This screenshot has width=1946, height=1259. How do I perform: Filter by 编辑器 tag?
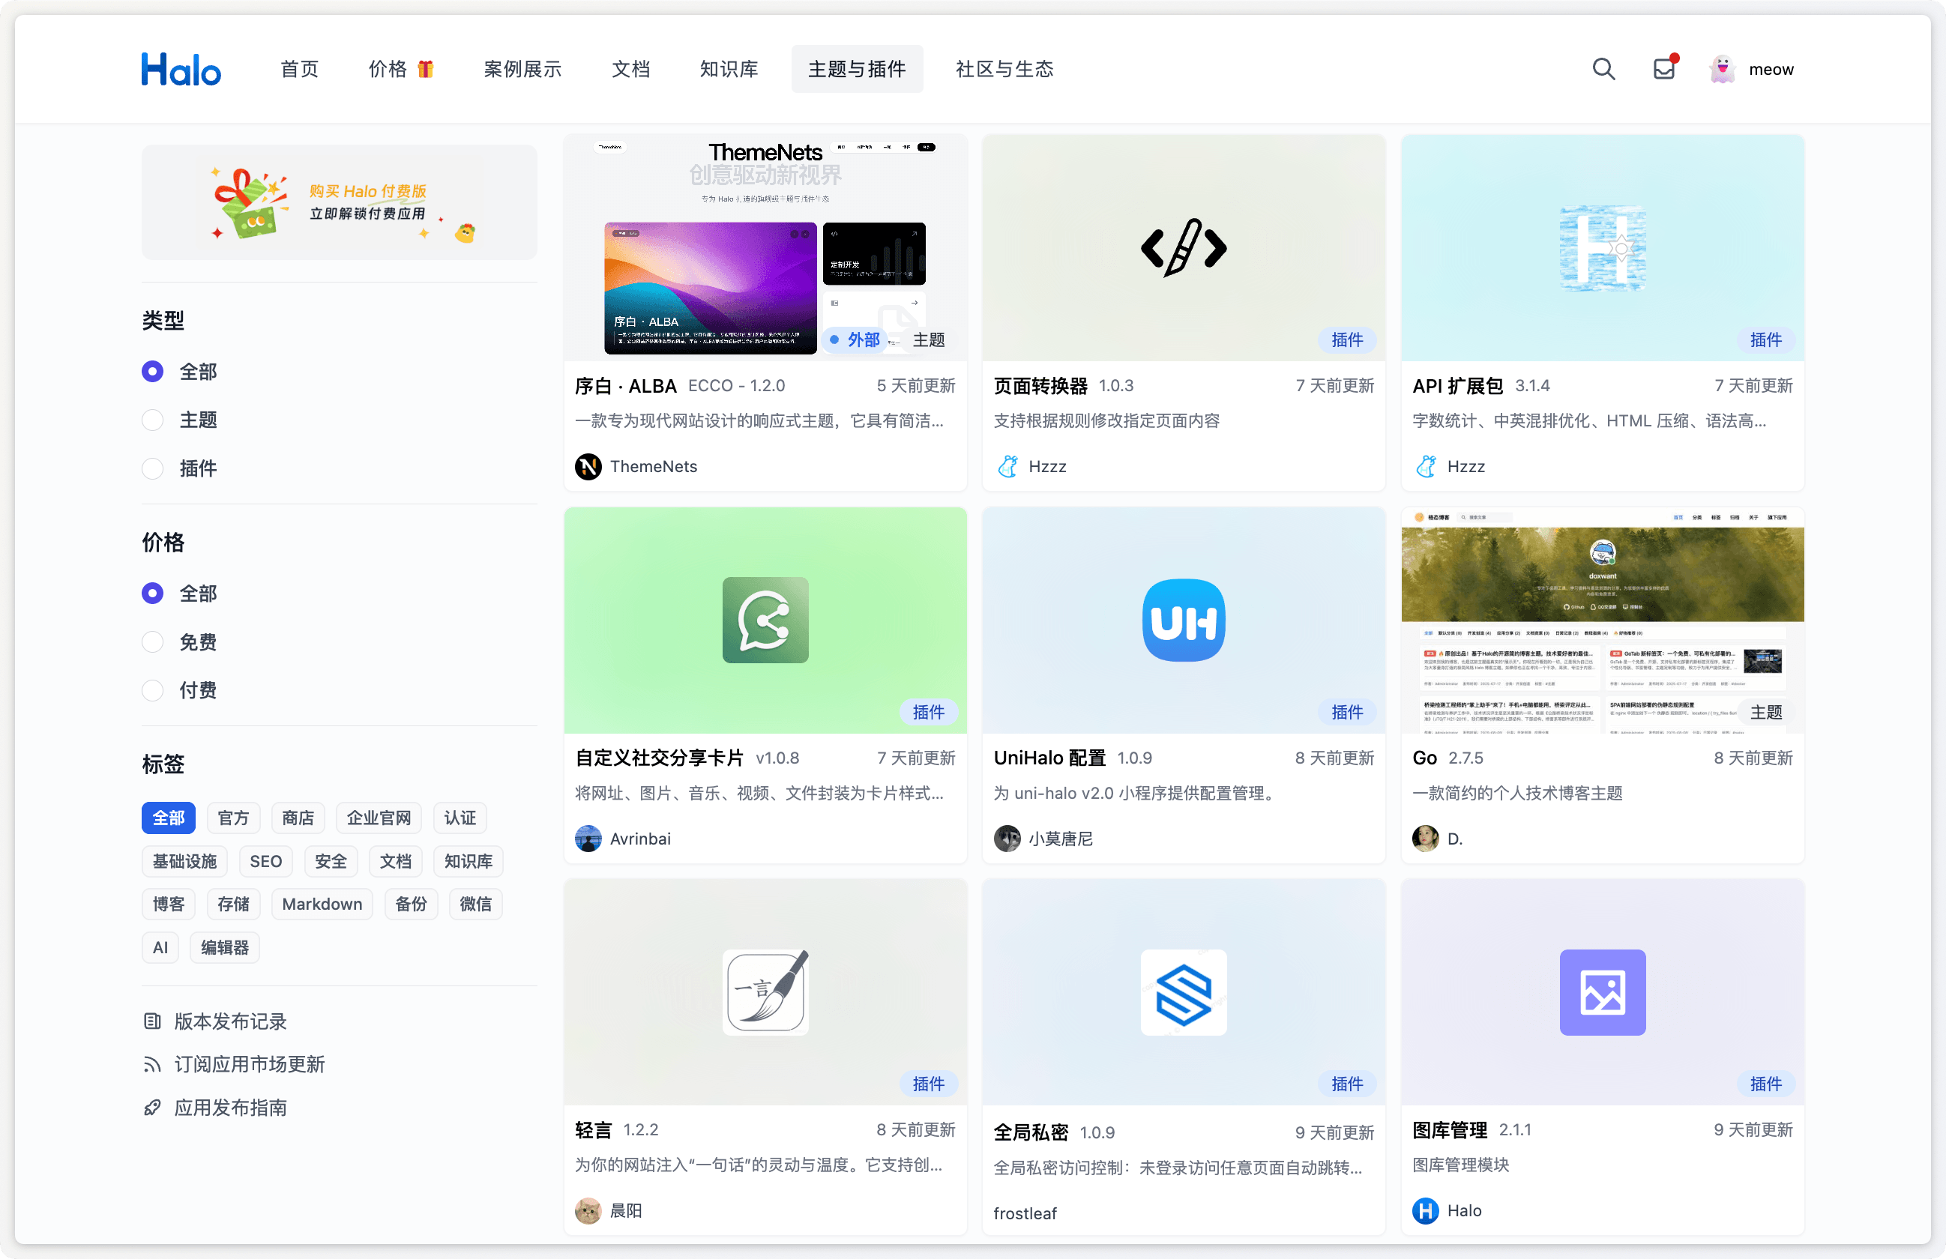pyautogui.click(x=225, y=947)
